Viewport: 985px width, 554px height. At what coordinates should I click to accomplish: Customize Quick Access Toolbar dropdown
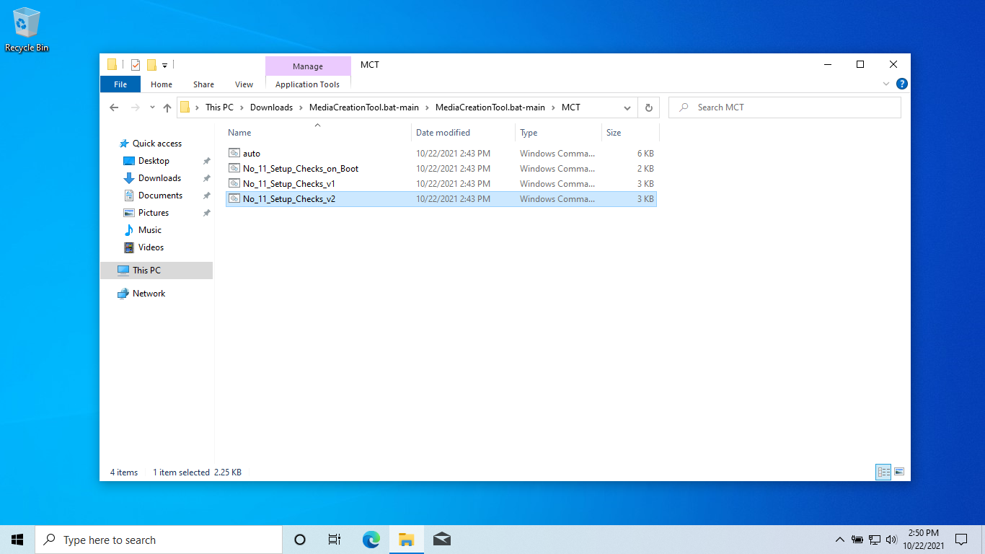coord(164,66)
